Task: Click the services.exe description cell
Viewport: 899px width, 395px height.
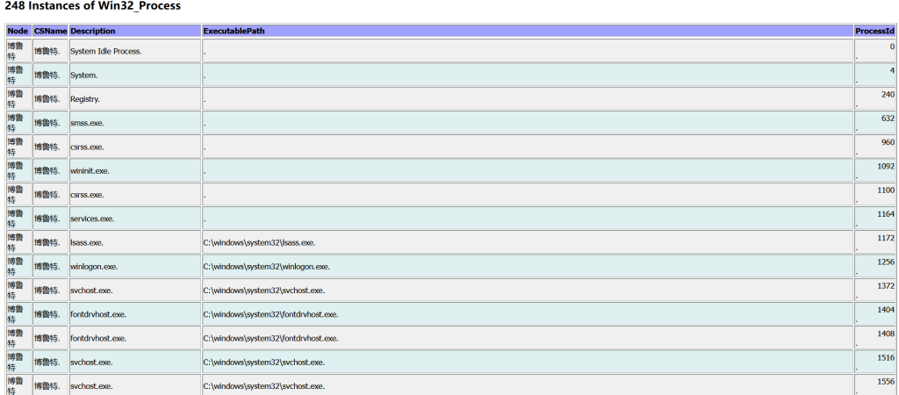Action: (92, 219)
